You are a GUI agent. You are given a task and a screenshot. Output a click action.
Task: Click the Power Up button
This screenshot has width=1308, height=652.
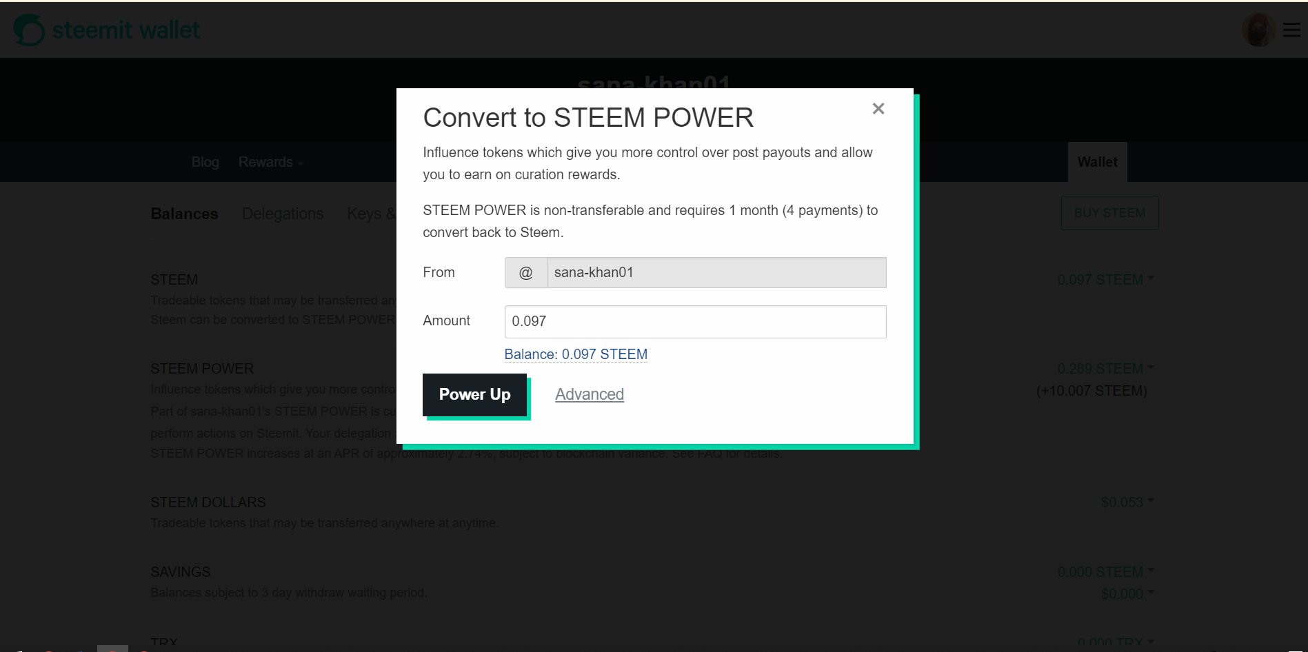click(474, 394)
